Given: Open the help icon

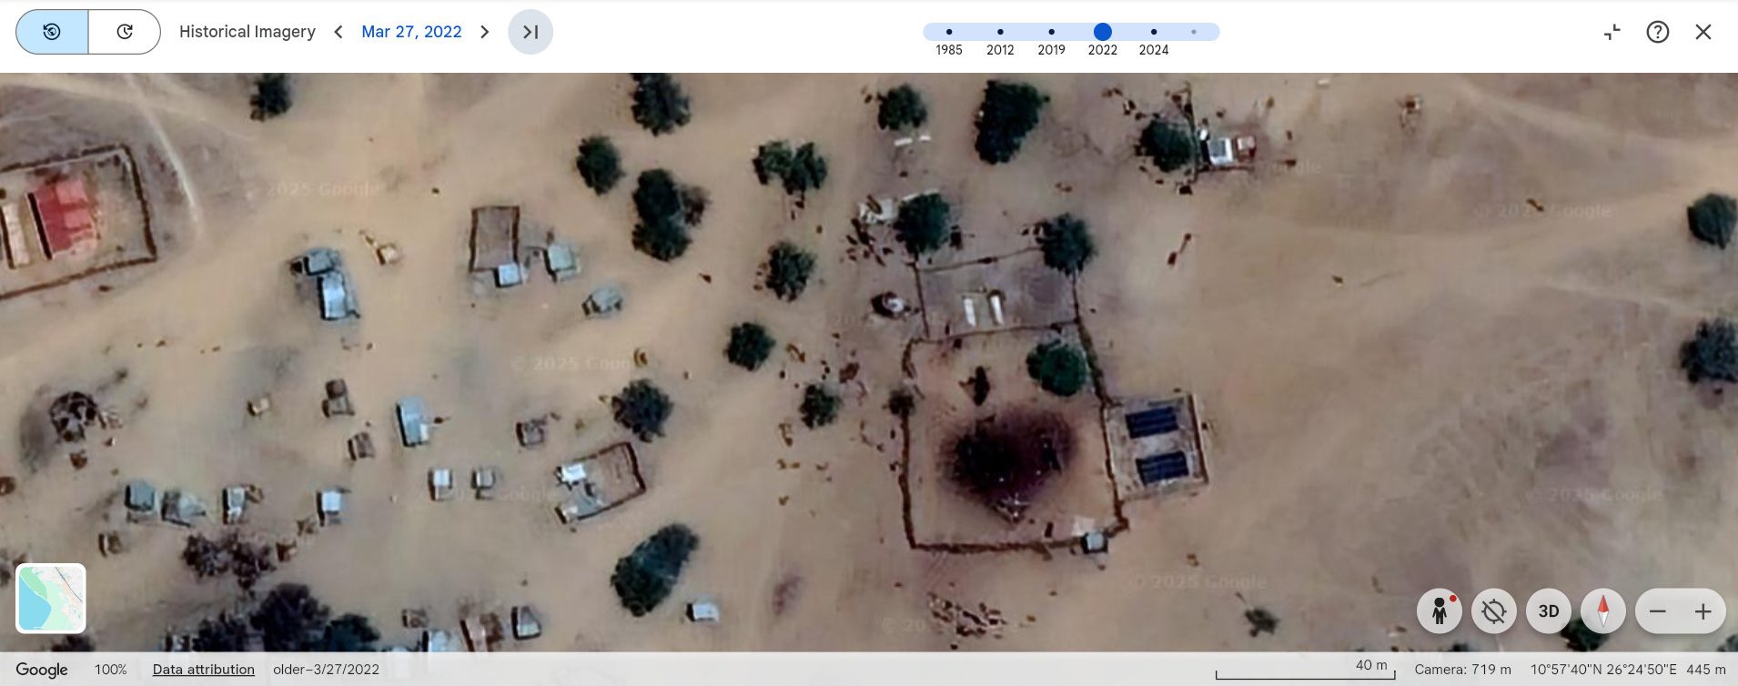Looking at the screenshot, I should click(x=1657, y=32).
